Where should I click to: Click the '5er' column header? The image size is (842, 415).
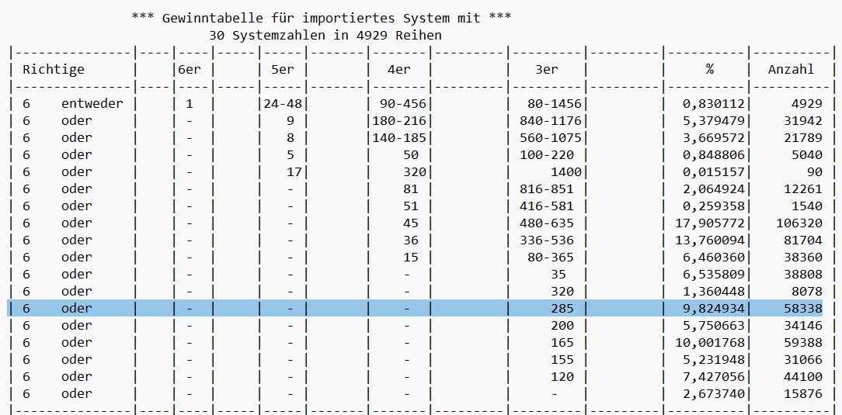tap(283, 69)
